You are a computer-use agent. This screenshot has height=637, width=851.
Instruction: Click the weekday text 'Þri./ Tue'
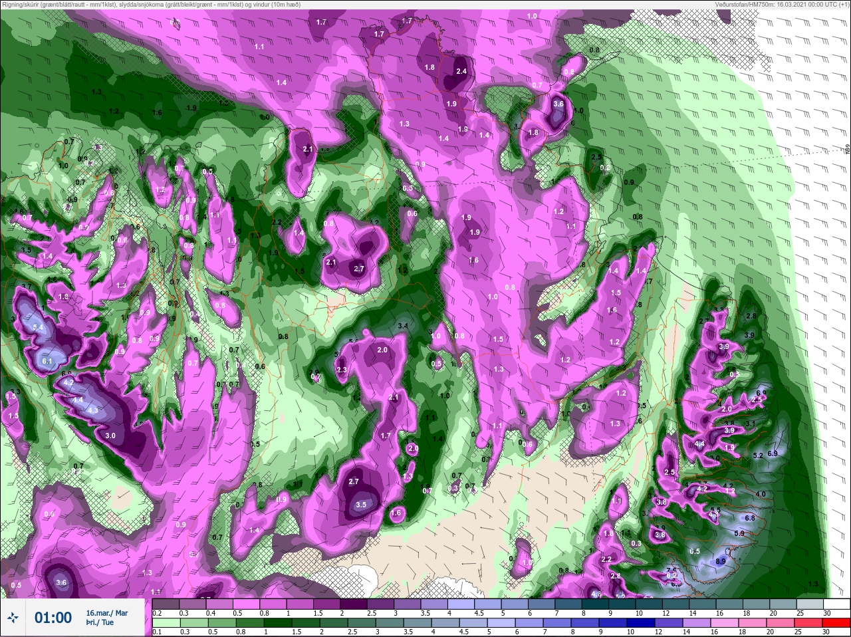pos(99,623)
